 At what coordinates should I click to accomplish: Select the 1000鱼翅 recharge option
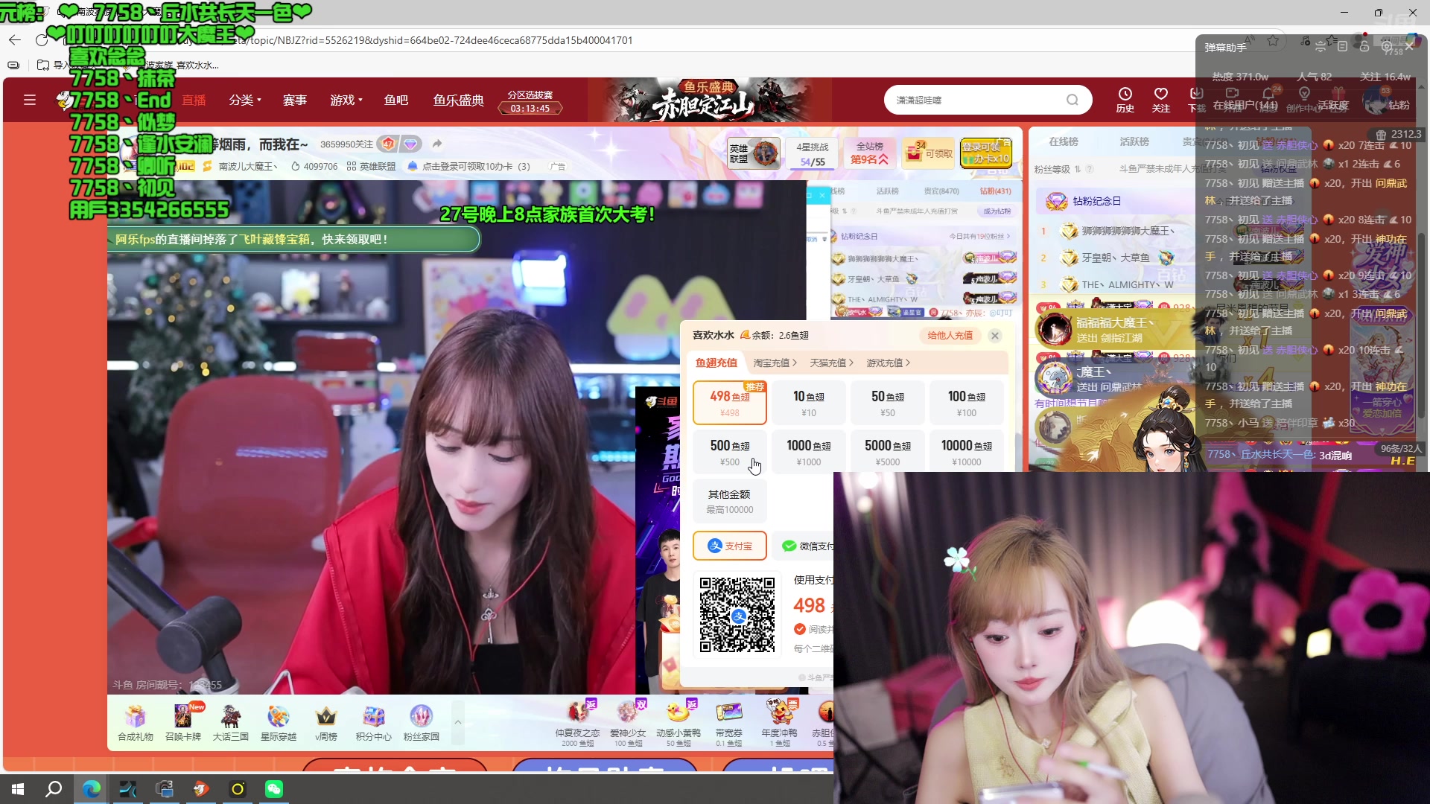809,452
